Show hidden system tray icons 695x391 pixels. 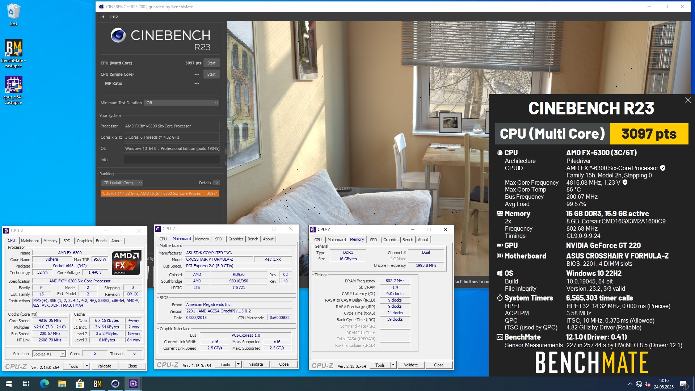point(630,384)
